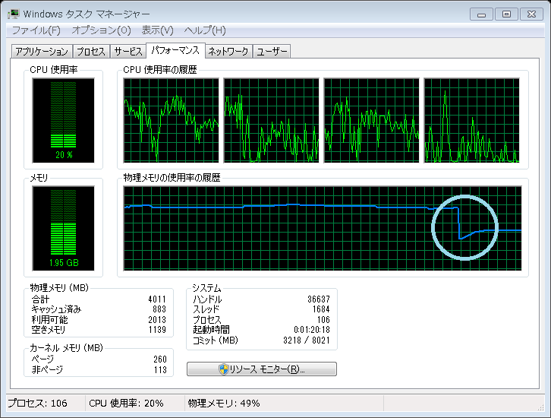Switch to the ユーザー tab

pos(272,52)
